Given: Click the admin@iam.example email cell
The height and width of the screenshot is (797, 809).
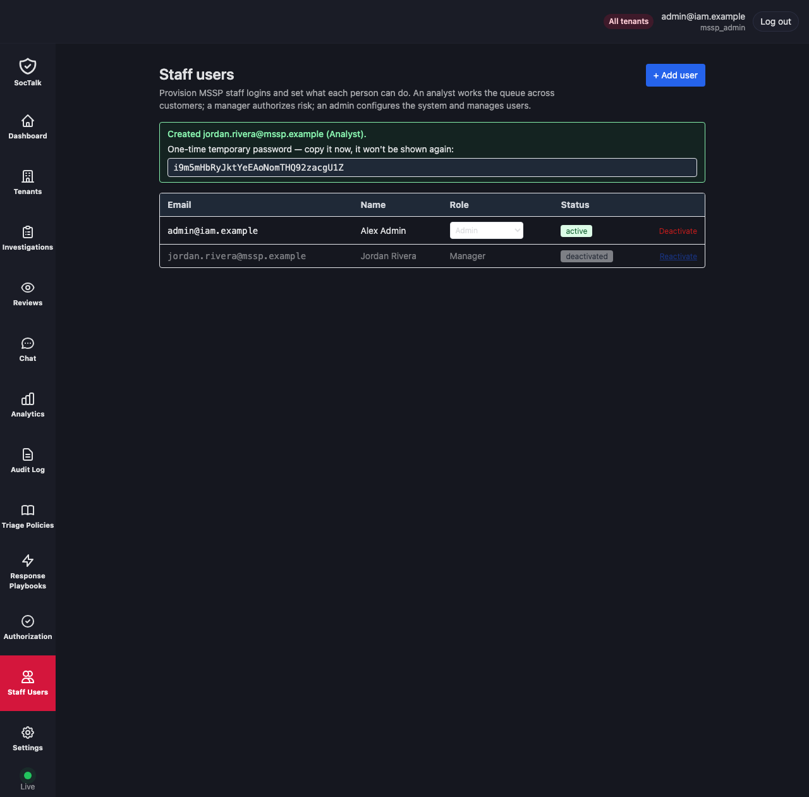Looking at the screenshot, I should [212, 231].
